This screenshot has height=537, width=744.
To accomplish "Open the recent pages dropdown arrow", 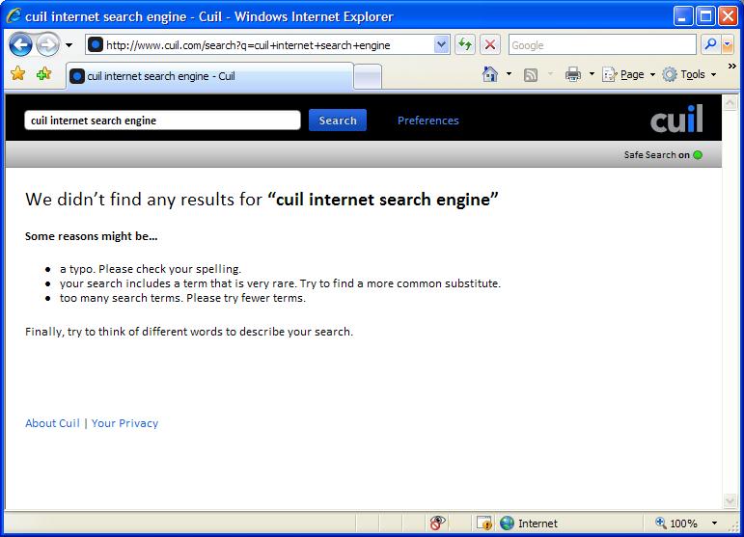I will tap(69, 45).
